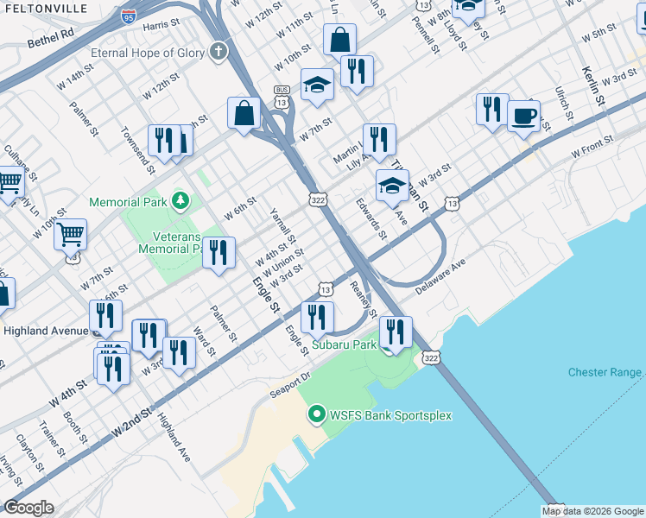Select the restaurant marker below W 10th St

point(357,72)
